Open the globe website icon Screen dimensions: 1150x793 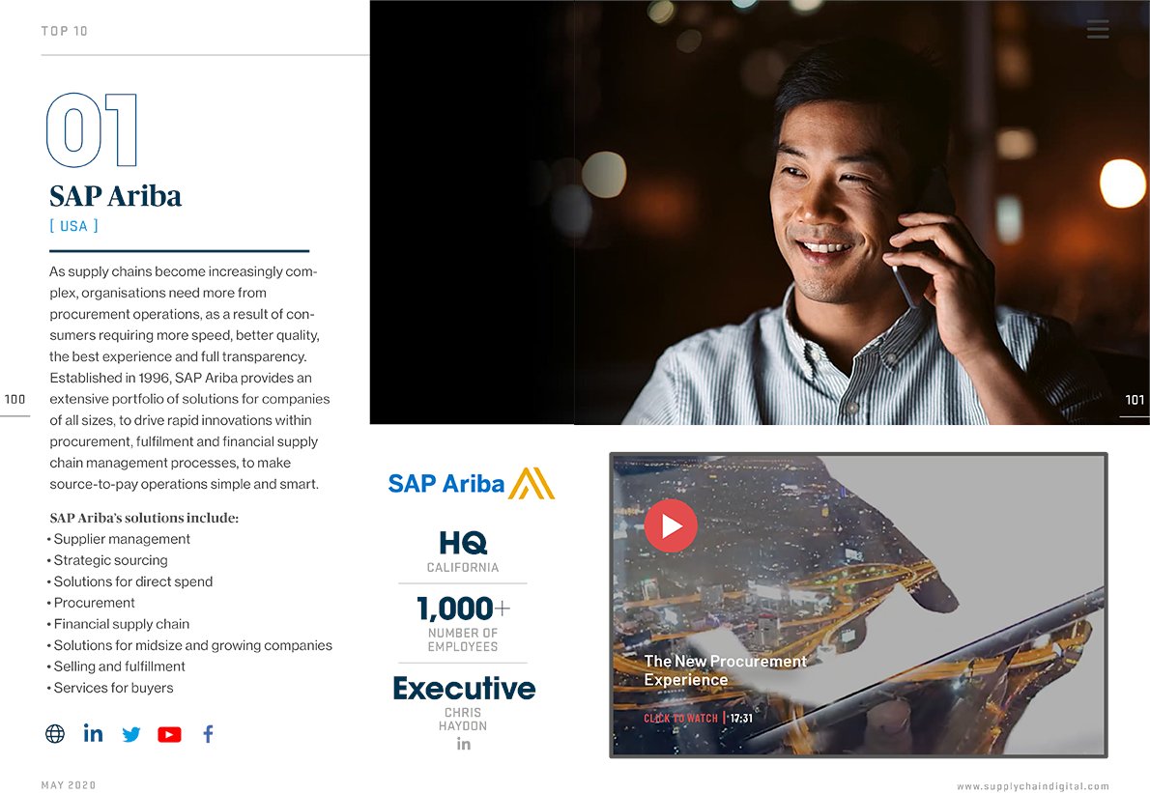pos(55,734)
